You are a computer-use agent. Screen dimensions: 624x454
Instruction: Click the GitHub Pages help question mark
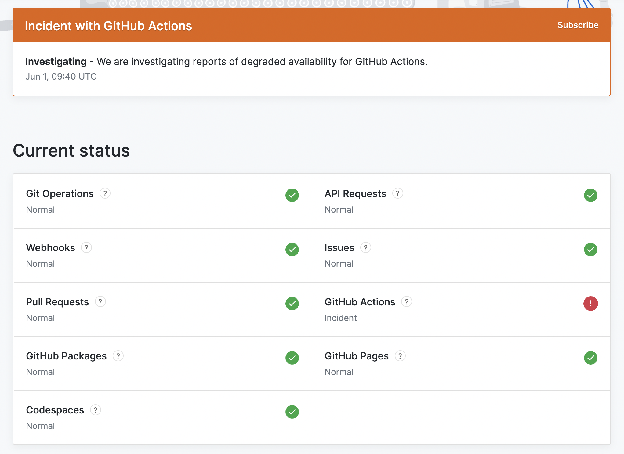tap(400, 356)
